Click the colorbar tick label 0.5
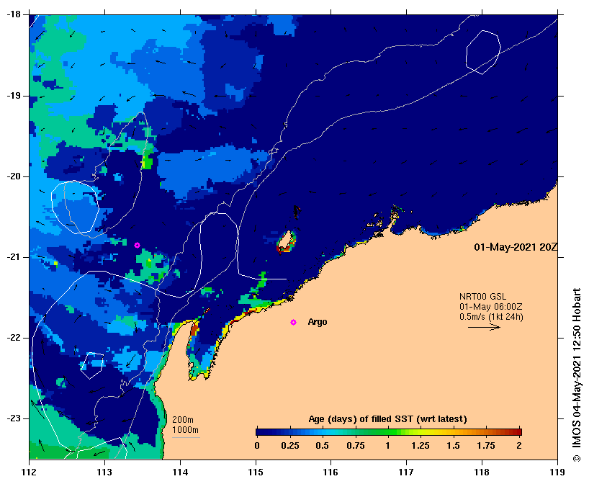Viewport: 589px width, 484px height. pyautogui.click(x=323, y=446)
